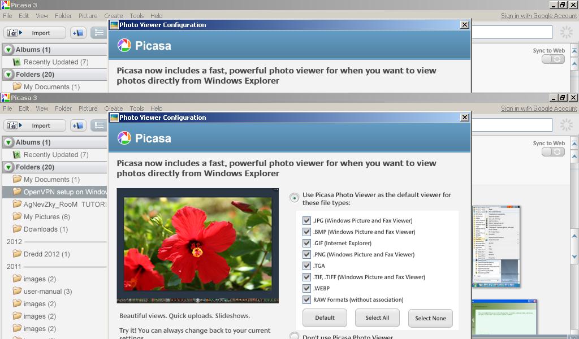Click list view icon in upper Picasa toolbar
Image resolution: width=579 pixels, height=339 pixels.
click(98, 33)
